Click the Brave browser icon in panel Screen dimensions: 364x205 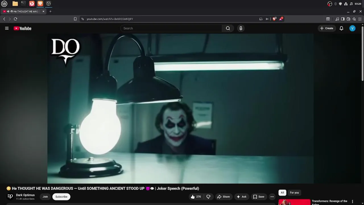(40, 4)
